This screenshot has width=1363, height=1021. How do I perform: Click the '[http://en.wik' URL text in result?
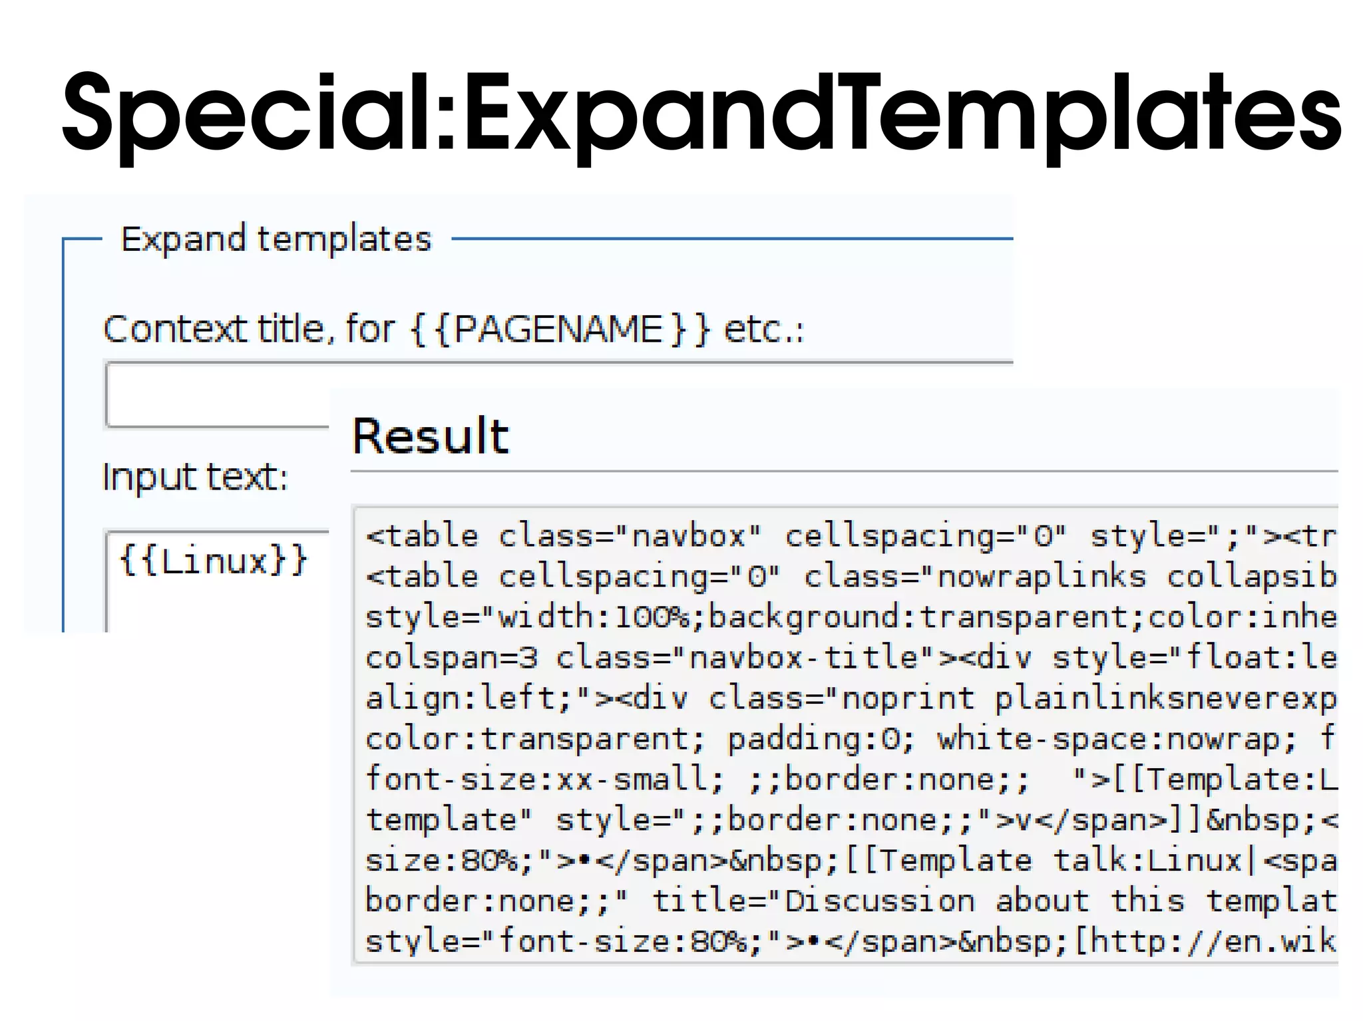click(1205, 942)
